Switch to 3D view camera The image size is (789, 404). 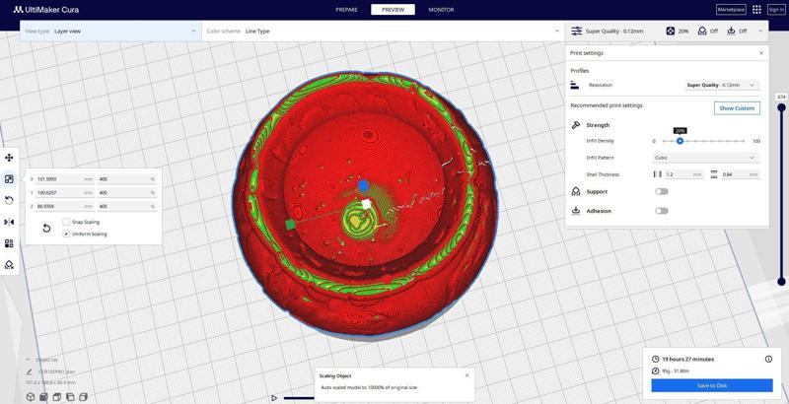31,397
